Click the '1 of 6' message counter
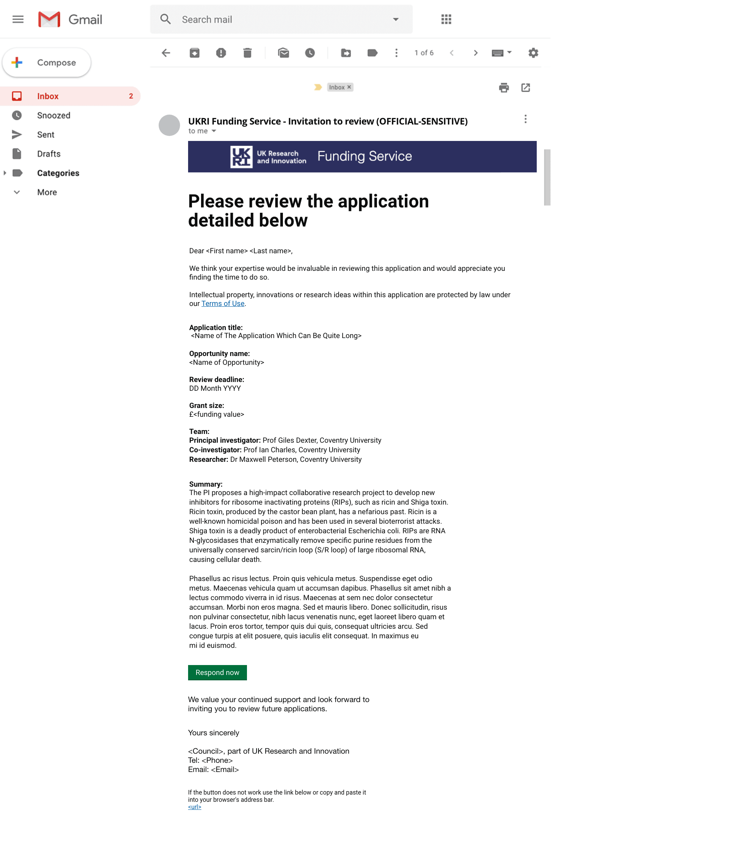This screenshot has width=734, height=861. coord(424,53)
